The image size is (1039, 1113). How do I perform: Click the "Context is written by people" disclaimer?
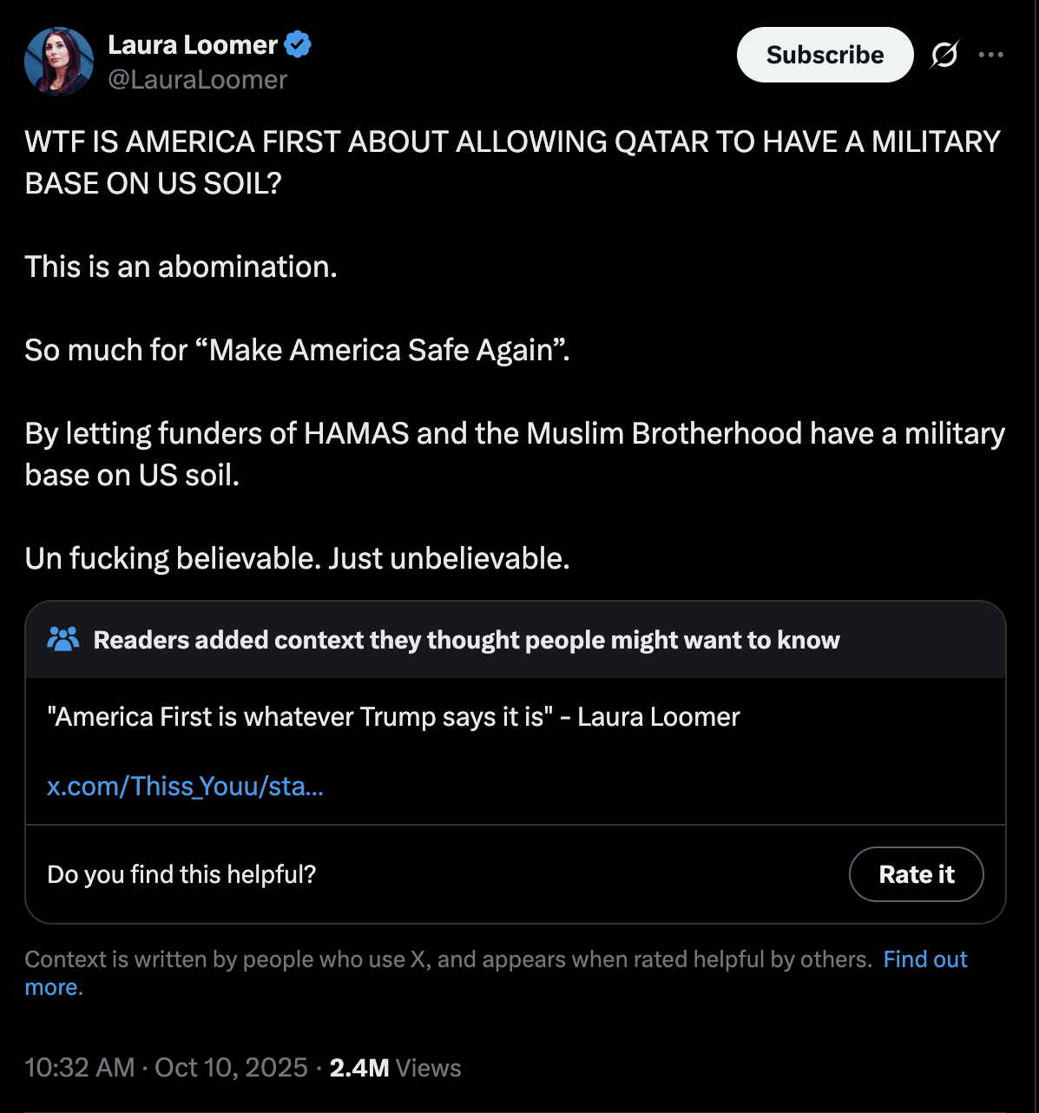click(x=448, y=959)
